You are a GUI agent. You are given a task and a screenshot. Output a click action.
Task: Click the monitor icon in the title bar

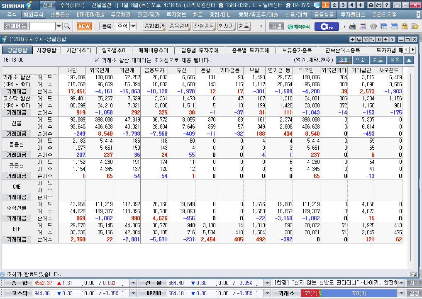(318, 5)
